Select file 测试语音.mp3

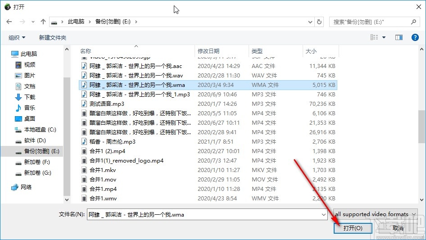coord(208,104)
